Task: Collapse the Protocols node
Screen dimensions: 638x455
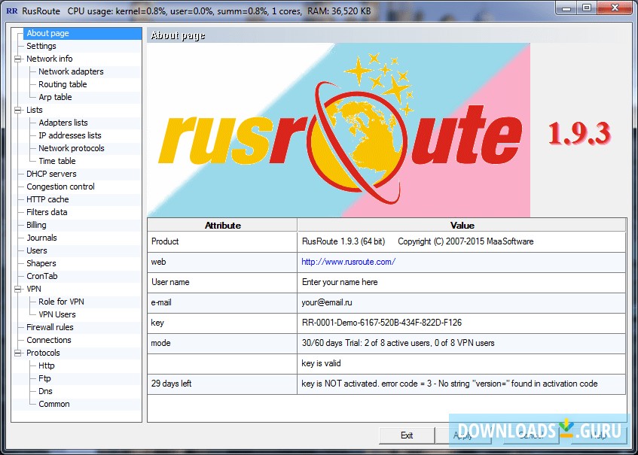Action: [18, 353]
